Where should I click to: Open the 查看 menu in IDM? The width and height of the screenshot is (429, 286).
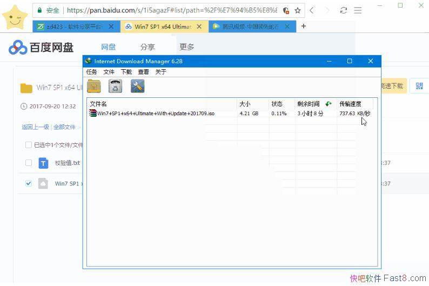[x=143, y=72]
